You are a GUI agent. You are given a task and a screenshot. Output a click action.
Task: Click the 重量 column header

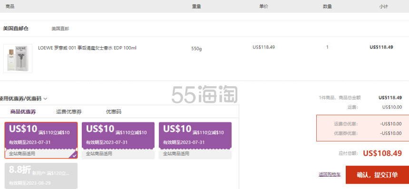coord(196,7)
